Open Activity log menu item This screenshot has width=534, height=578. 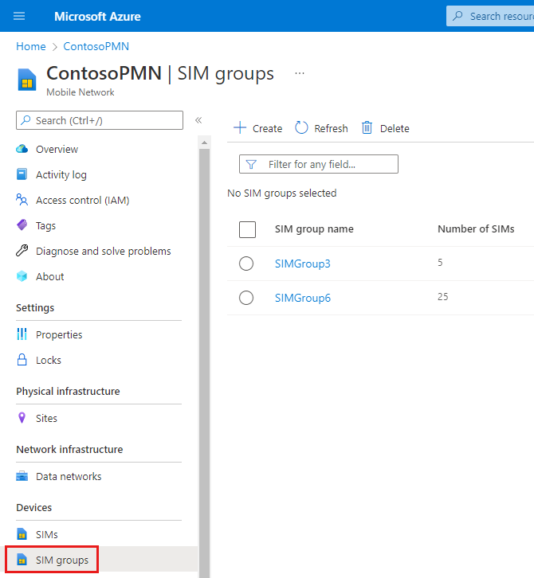61,174
